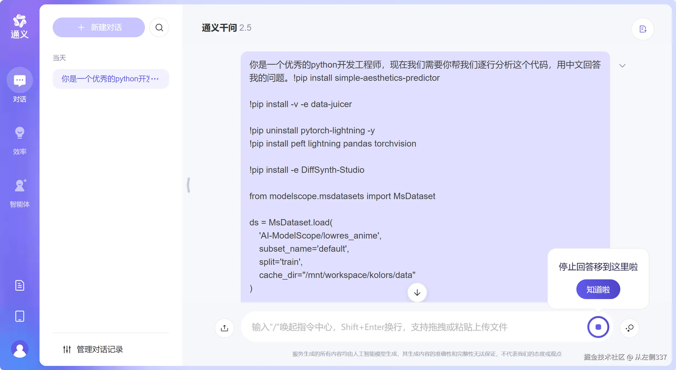Dismiss the tooltip with 知道啦
This screenshot has width=676, height=370.
(598, 289)
